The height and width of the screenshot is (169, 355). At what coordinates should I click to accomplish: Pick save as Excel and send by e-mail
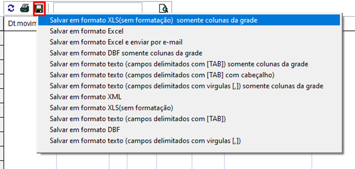coord(116,42)
